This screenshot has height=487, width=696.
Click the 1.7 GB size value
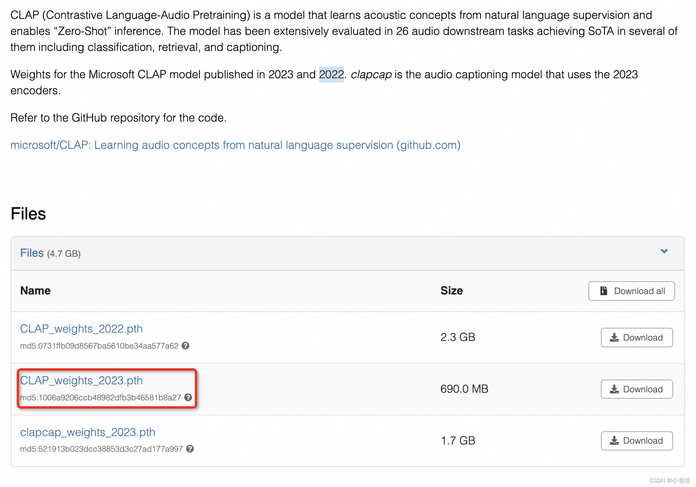tap(458, 440)
